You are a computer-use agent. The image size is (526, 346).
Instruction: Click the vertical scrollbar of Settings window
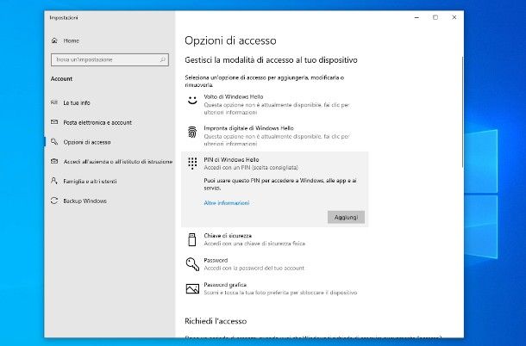[462, 112]
